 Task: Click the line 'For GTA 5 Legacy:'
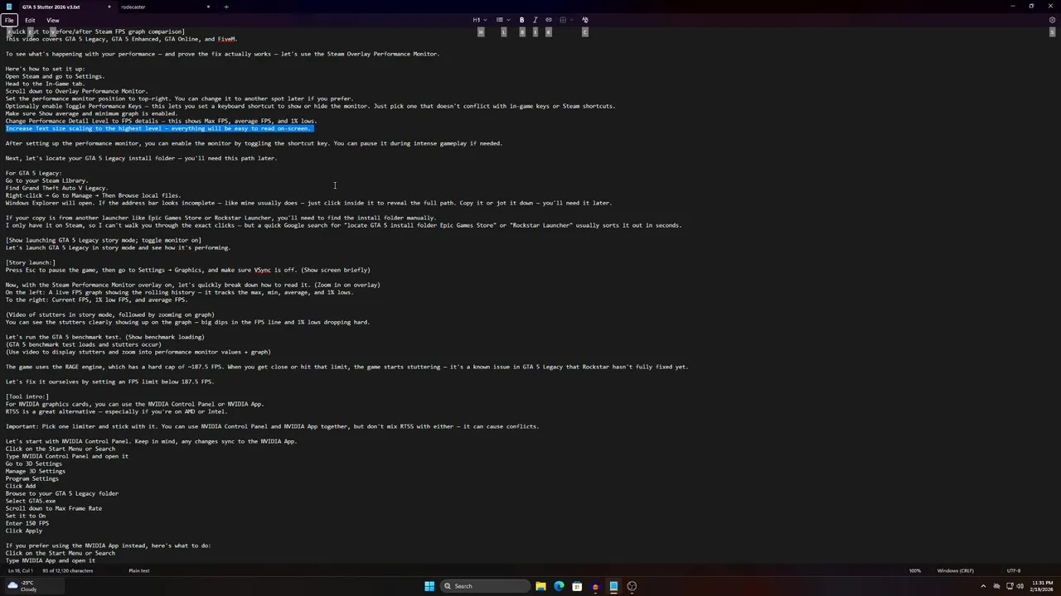click(33, 173)
